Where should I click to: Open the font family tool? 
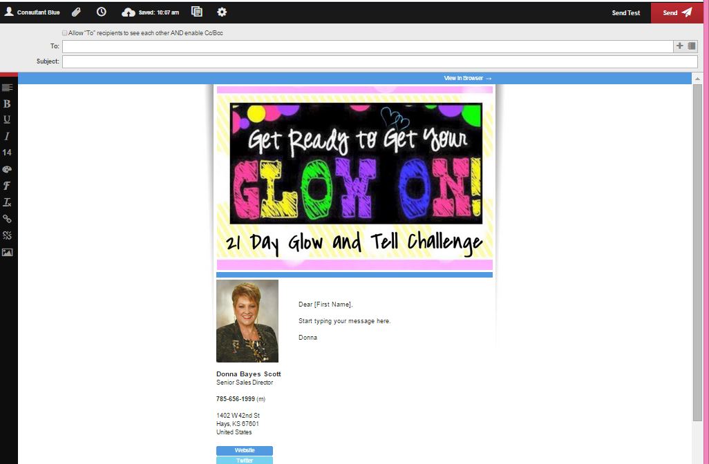pos(7,186)
